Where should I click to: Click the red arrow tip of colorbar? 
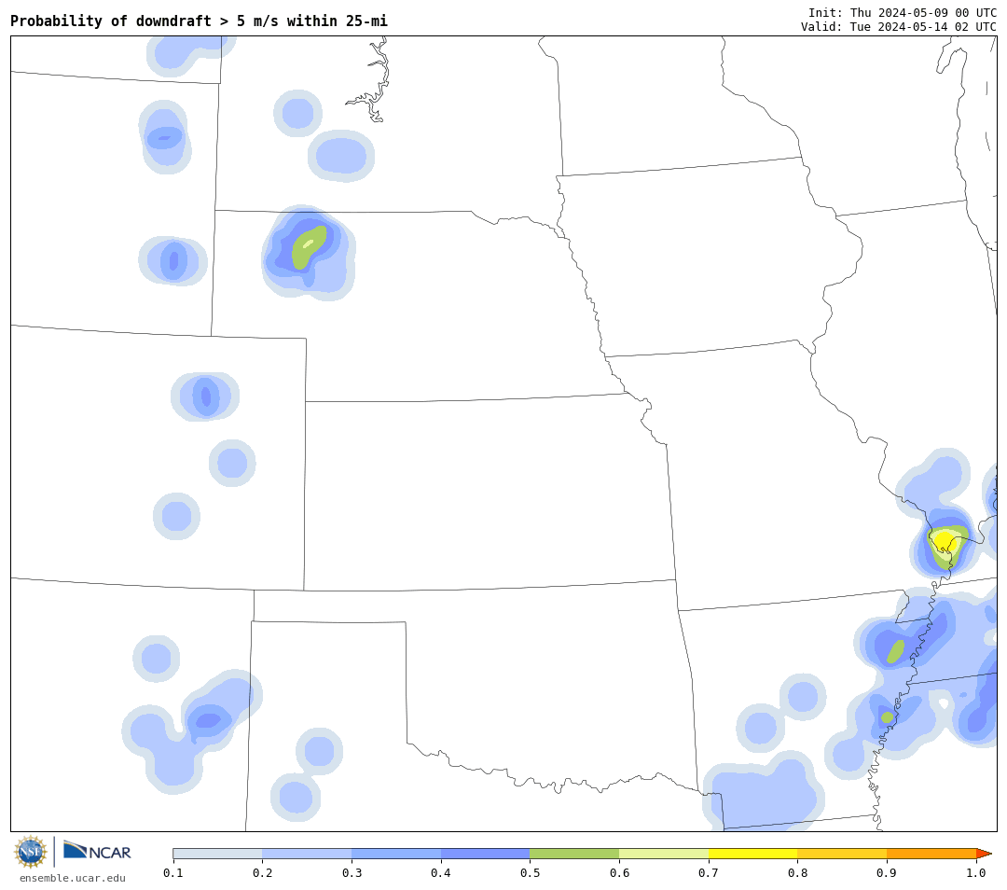pos(984,854)
